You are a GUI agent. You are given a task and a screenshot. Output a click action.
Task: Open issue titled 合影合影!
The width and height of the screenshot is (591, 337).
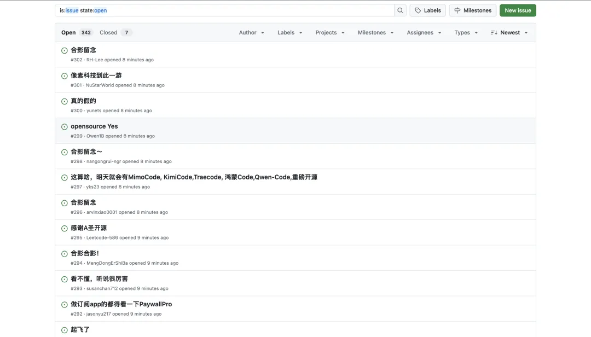[85, 253]
